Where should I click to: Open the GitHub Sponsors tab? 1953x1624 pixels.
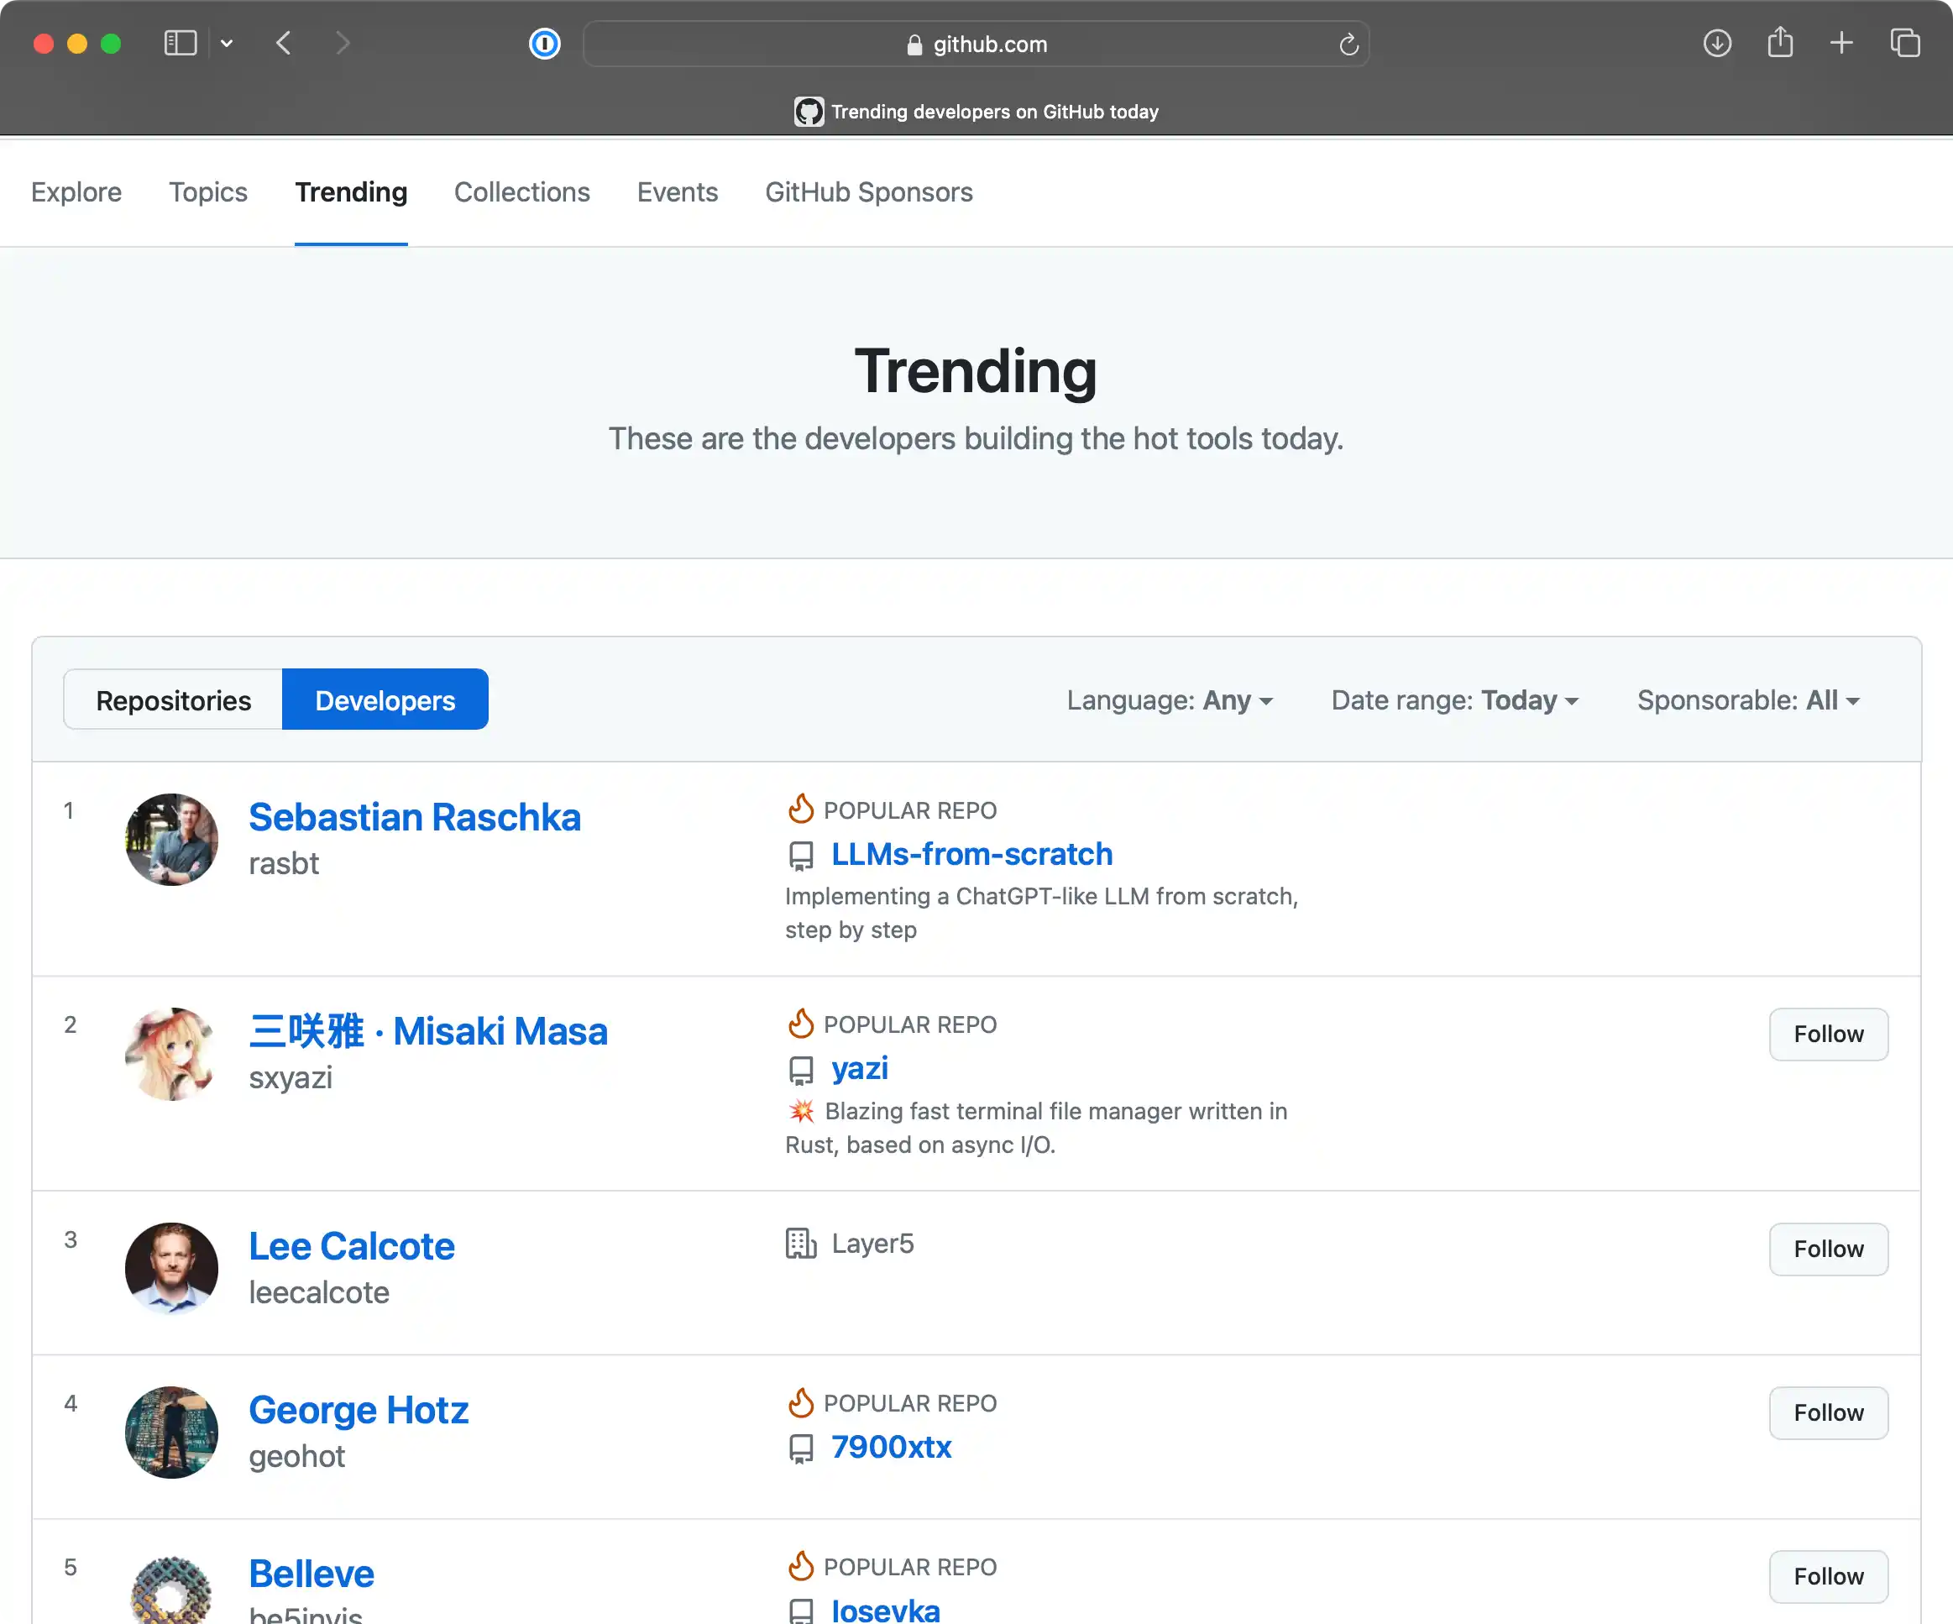[869, 191]
